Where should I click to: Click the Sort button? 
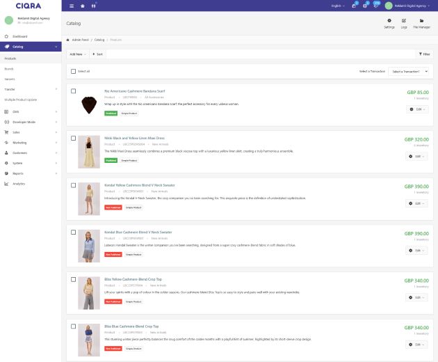pyautogui.click(x=97, y=54)
